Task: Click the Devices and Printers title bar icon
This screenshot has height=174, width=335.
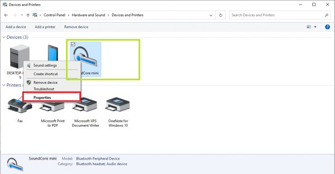Action: (5, 5)
